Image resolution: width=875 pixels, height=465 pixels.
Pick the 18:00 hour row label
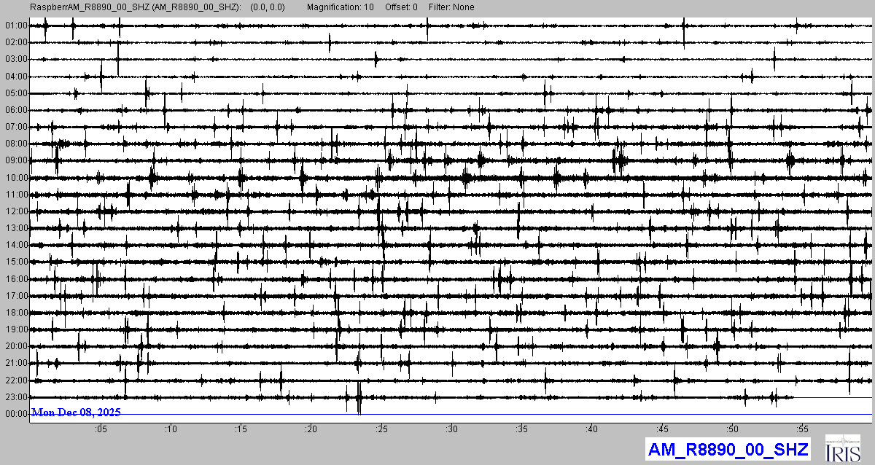point(15,313)
